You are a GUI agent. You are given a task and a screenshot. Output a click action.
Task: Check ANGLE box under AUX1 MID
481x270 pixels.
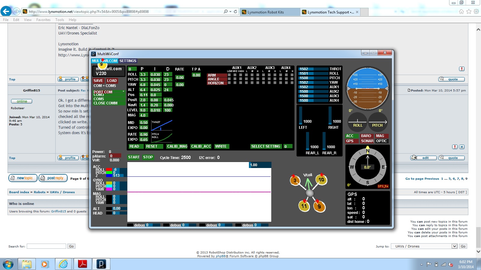click(235, 79)
